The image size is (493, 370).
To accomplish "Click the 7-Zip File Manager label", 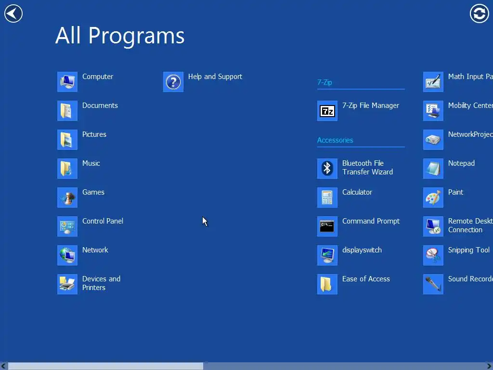I will 371,106.
